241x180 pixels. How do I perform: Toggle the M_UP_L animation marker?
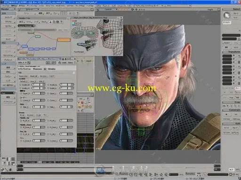point(48,121)
